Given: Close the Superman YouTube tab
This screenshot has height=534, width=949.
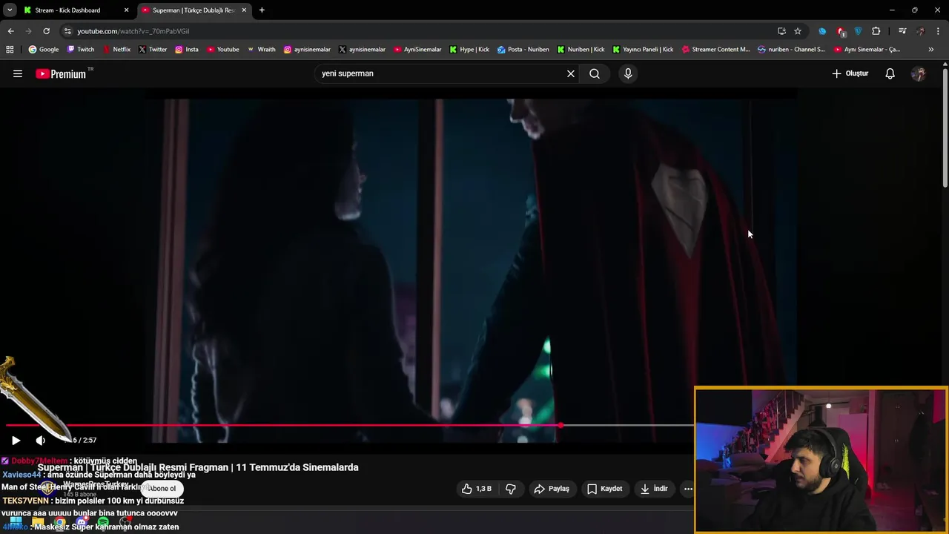Looking at the screenshot, I should pyautogui.click(x=244, y=10).
